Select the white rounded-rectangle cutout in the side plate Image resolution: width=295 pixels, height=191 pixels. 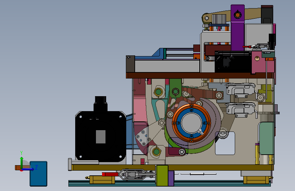(x=225, y=143)
